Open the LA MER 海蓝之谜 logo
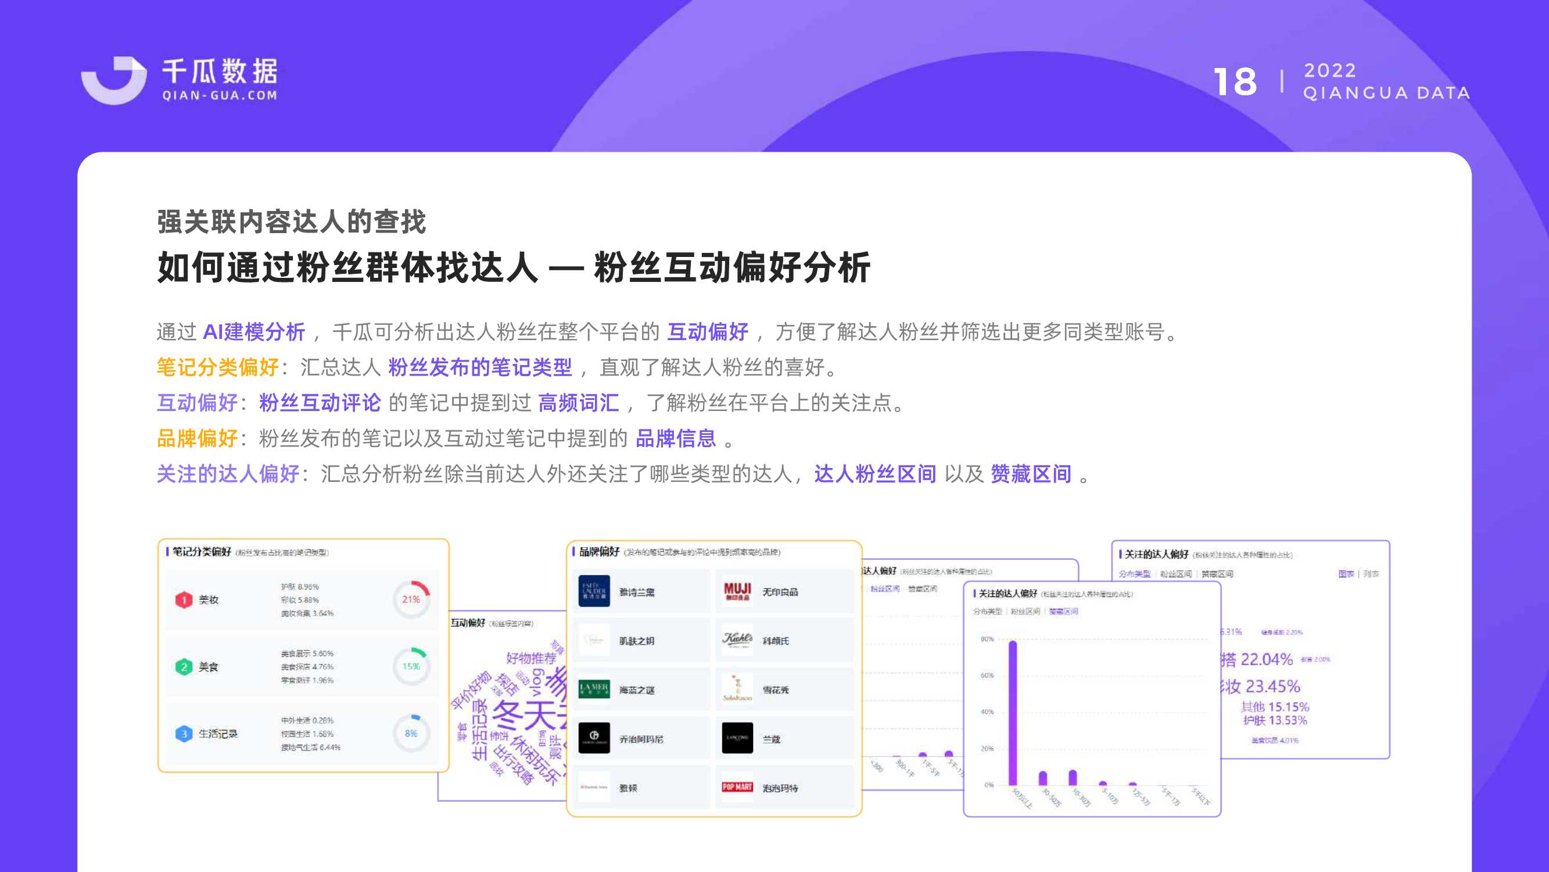1549x872 pixels. (x=594, y=689)
